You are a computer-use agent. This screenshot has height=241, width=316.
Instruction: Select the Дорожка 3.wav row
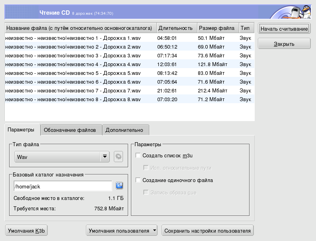129,56
